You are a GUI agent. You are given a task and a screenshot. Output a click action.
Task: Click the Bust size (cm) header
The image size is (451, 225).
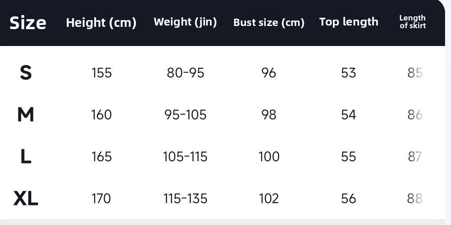[x=268, y=22]
